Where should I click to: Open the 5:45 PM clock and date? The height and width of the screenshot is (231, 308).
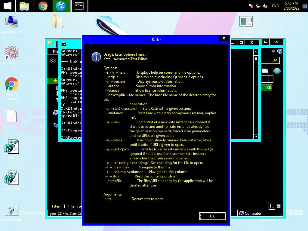coord(291,6)
